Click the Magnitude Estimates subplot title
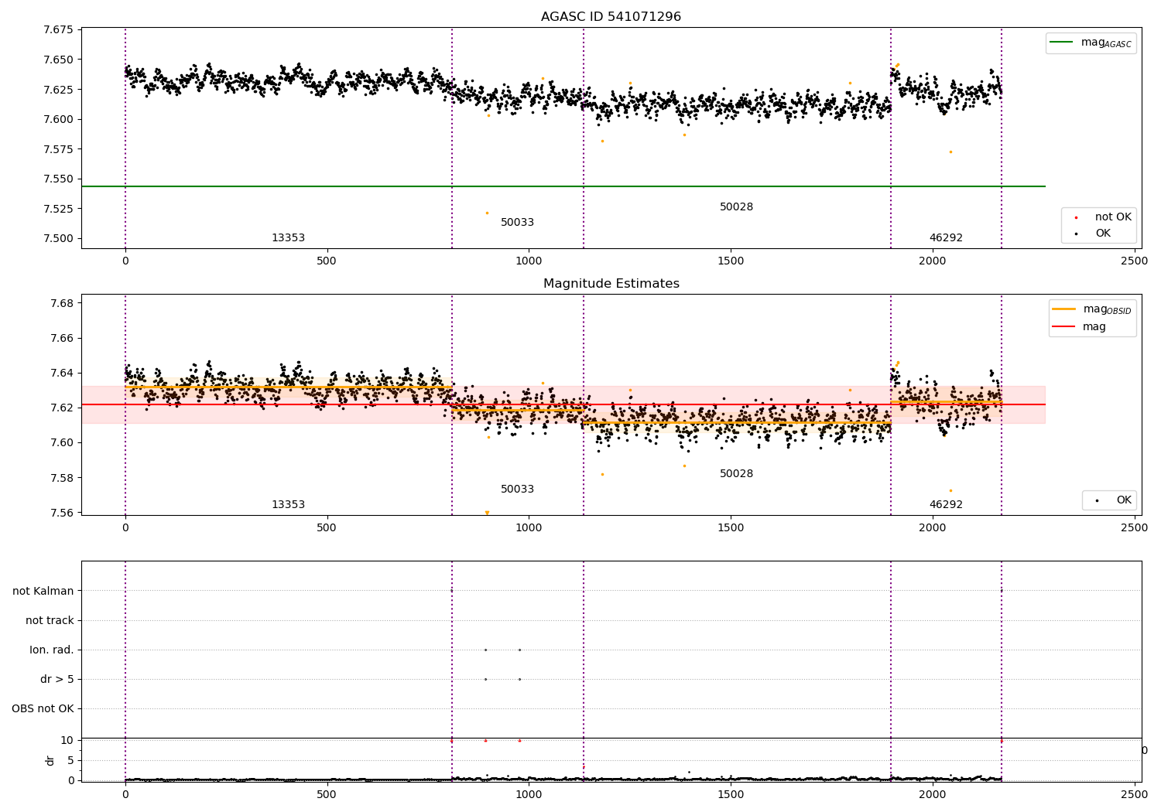 click(611, 284)
